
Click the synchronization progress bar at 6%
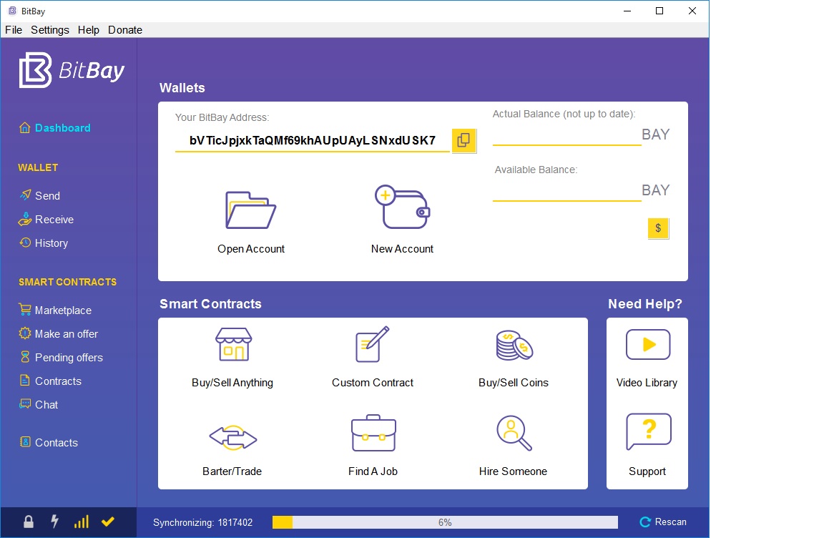tap(445, 522)
